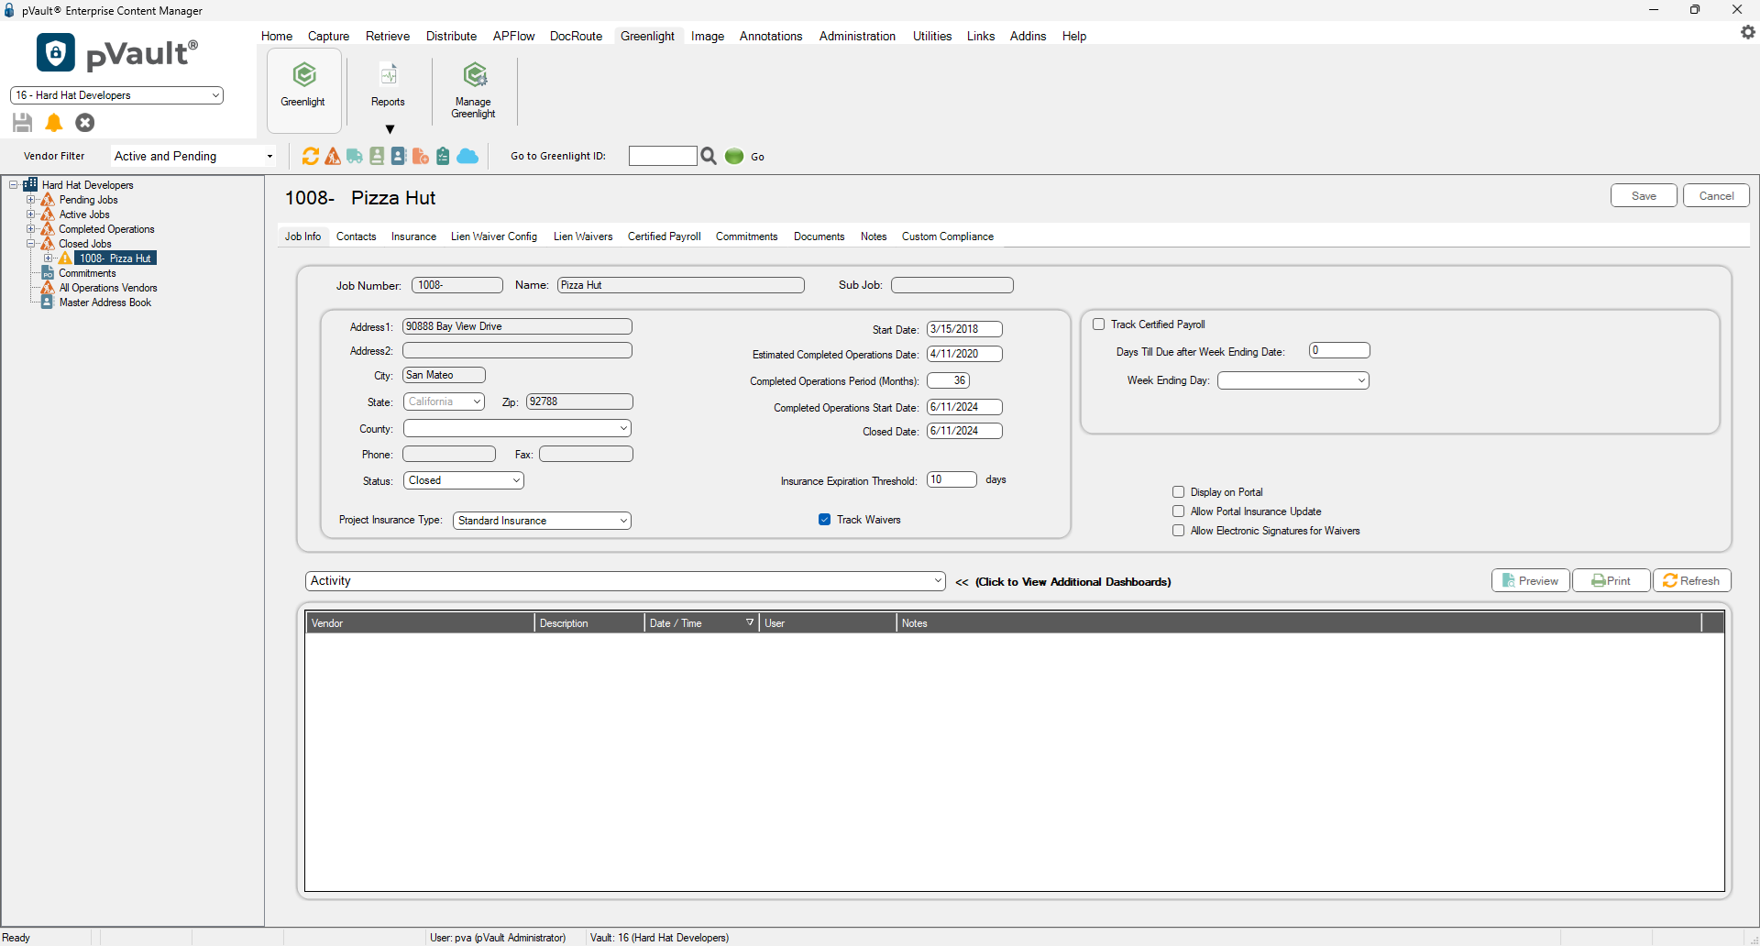Screen dimensions: 1760x946
Task: Click the blue address book toolbar icon
Action: pos(399,157)
